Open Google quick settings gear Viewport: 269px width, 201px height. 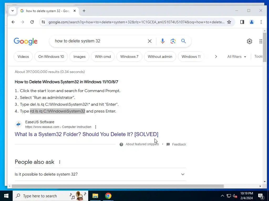tap(250, 41)
